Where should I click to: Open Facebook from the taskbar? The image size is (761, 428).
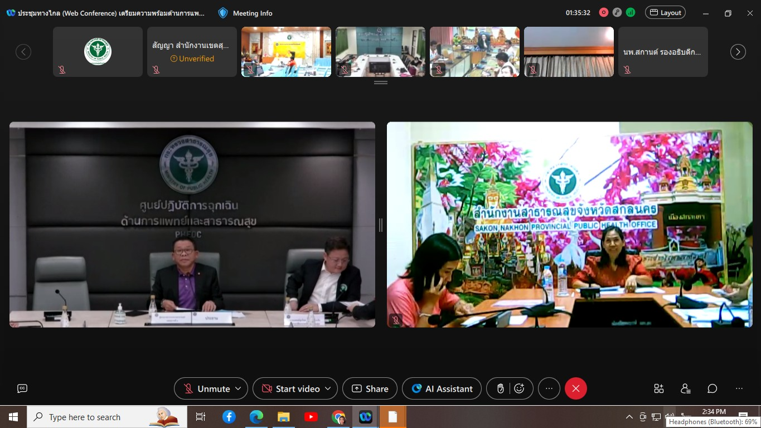tap(229, 417)
